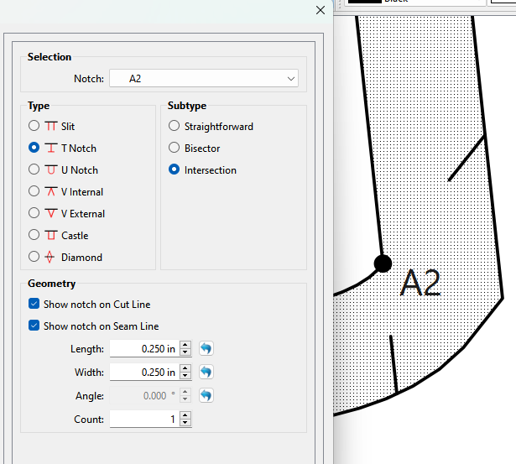This screenshot has width=516, height=464.
Task: Open the Notch A2 dropdown
Action: point(203,79)
